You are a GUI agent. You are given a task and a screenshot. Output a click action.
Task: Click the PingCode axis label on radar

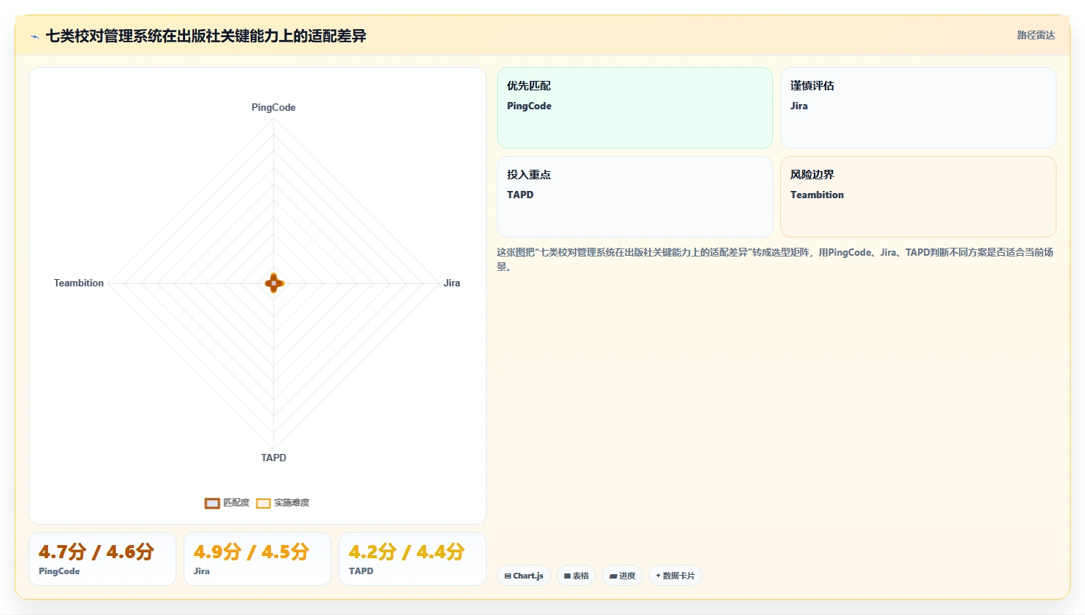(x=273, y=107)
